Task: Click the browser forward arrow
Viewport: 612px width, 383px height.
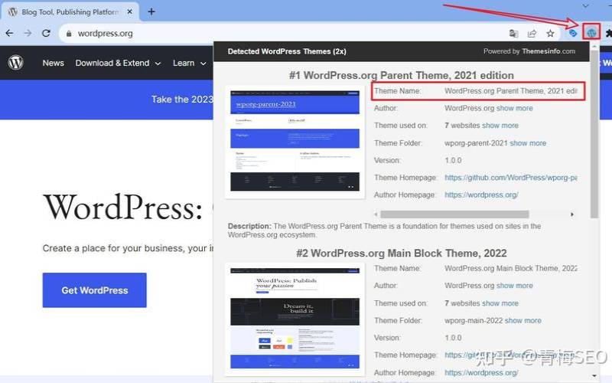Action: (28, 33)
